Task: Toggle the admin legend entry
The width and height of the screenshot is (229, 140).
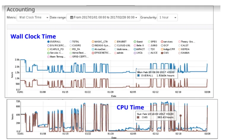Action: pyautogui.click(x=119, y=53)
